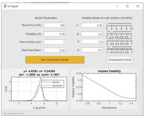The width and height of the screenshot is (144, 116).
Task: Click the Gaussian entry in plot legend
Action: tap(52, 85)
